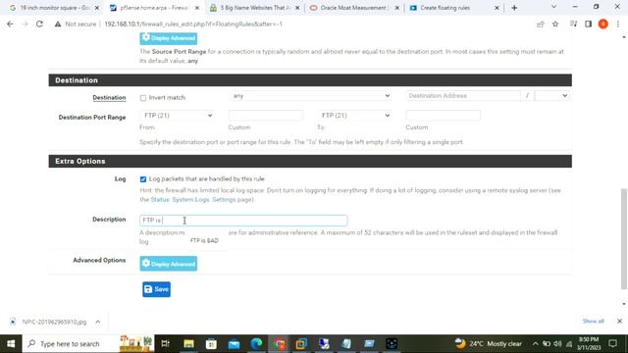Expand options for downloaded NPIC jpg file

98,322
